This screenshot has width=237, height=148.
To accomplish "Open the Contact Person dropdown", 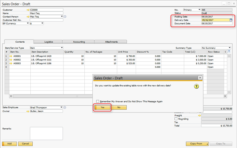I will (x=62, y=17).
